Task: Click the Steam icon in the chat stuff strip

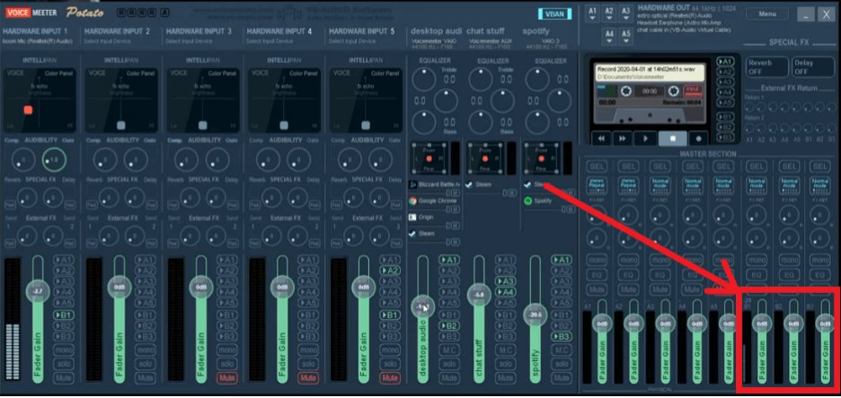Action: [x=470, y=185]
